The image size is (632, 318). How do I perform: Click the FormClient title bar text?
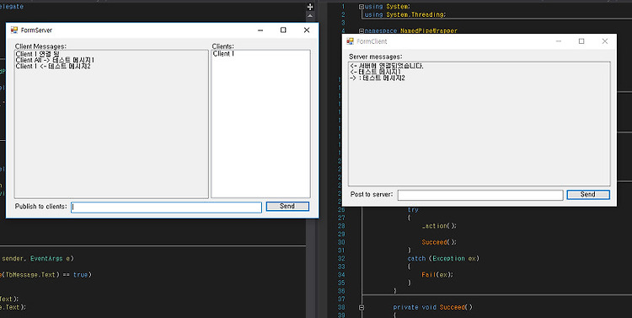[372, 41]
